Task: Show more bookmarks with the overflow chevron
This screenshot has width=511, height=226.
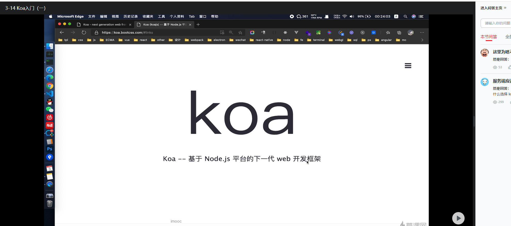Action: [x=422, y=40]
